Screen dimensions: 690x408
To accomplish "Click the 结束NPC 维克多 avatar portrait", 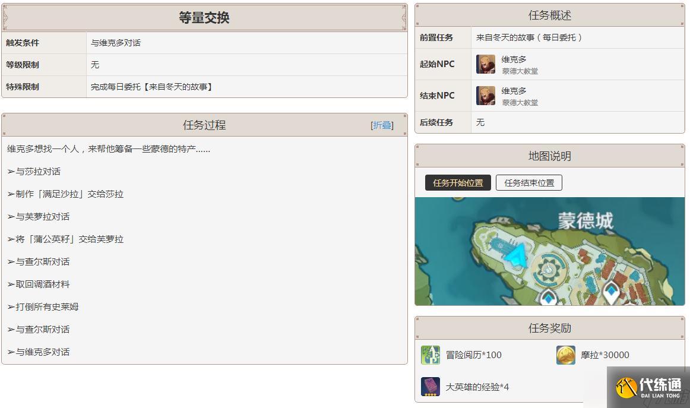I will (485, 95).
